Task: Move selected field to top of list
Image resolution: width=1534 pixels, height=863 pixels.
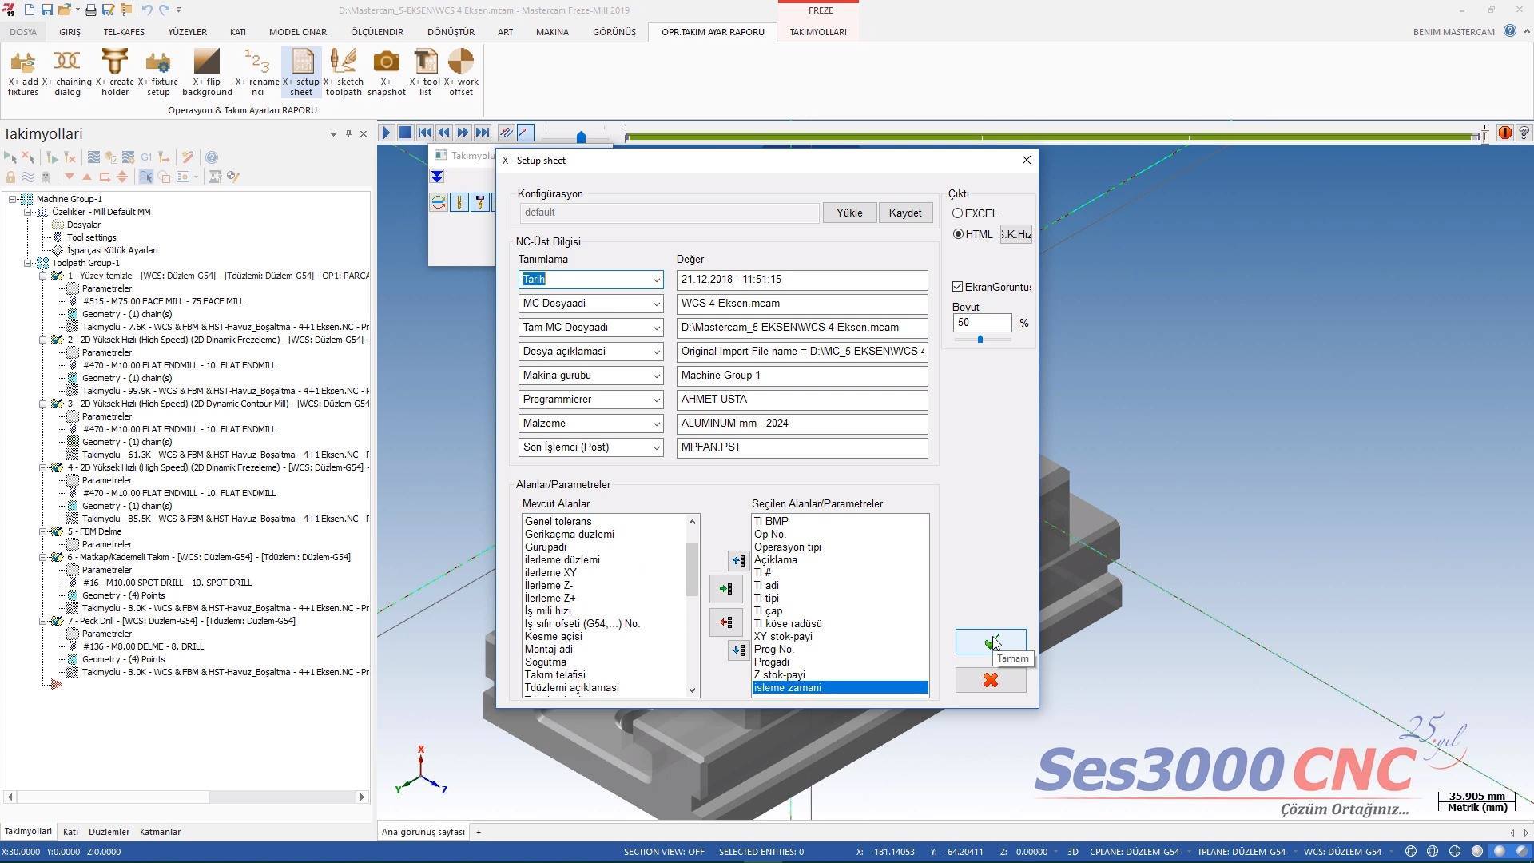Action: click(738, 561)
